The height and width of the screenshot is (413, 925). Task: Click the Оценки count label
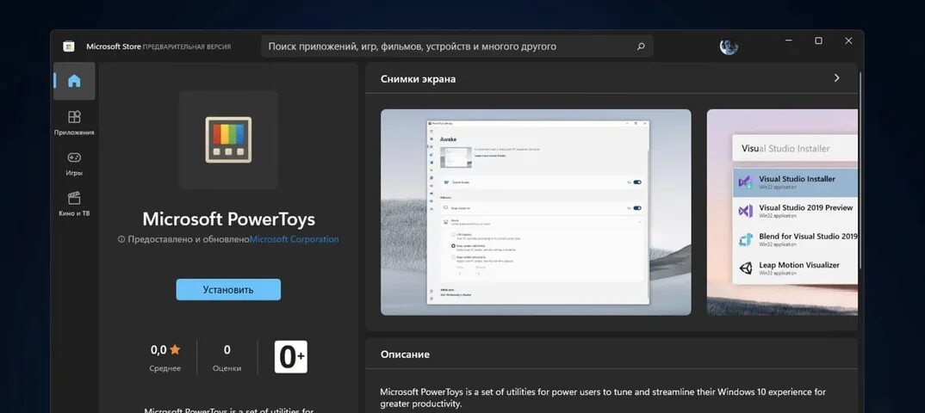click(x=227, y=368)
